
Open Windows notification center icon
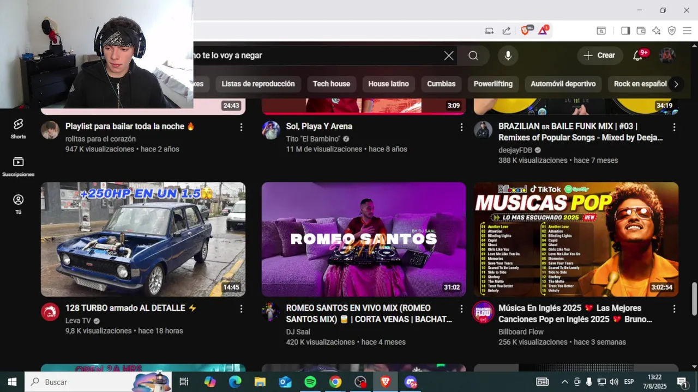682,382
